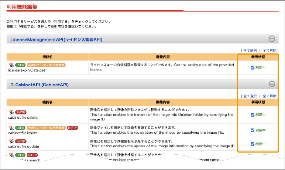Click 全て解除 under R-CabinetAPI
Viewport: 285px width, 170px height.
[270, 96]
